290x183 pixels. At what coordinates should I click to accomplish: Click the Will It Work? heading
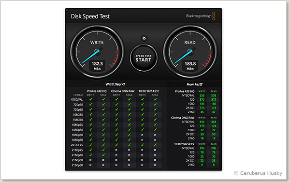[115, 84]
